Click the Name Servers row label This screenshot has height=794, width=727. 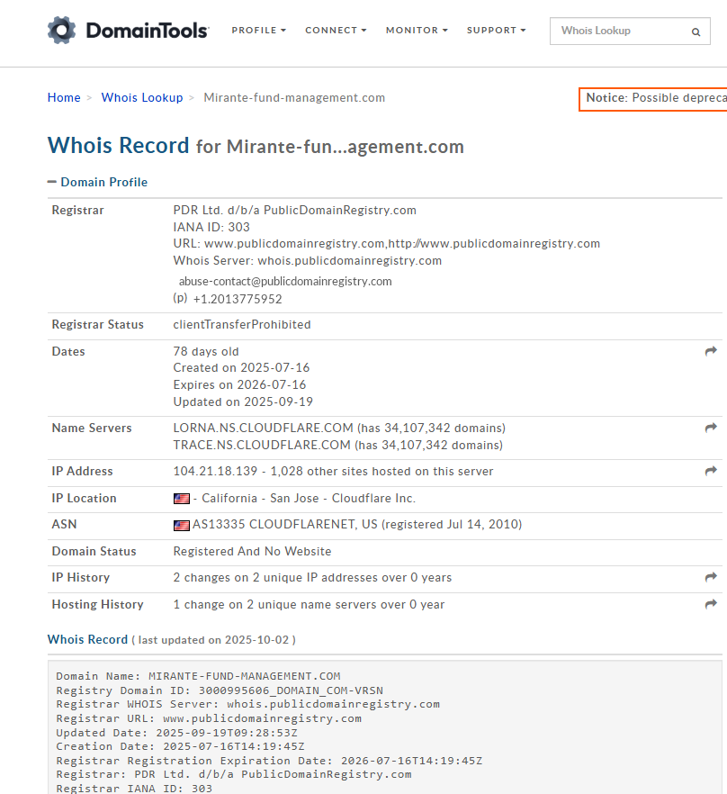tap(92, 428)
